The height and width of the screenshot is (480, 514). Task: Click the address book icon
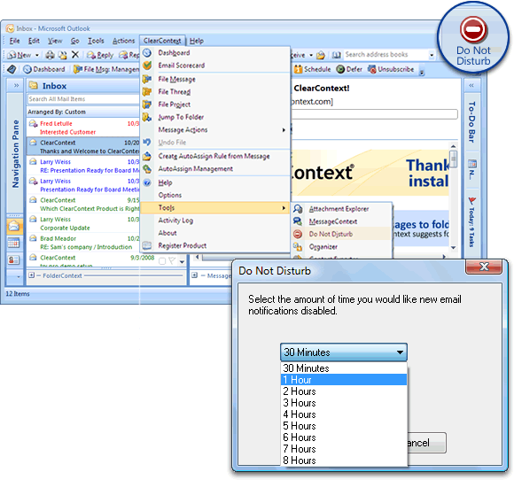point(337,55)
